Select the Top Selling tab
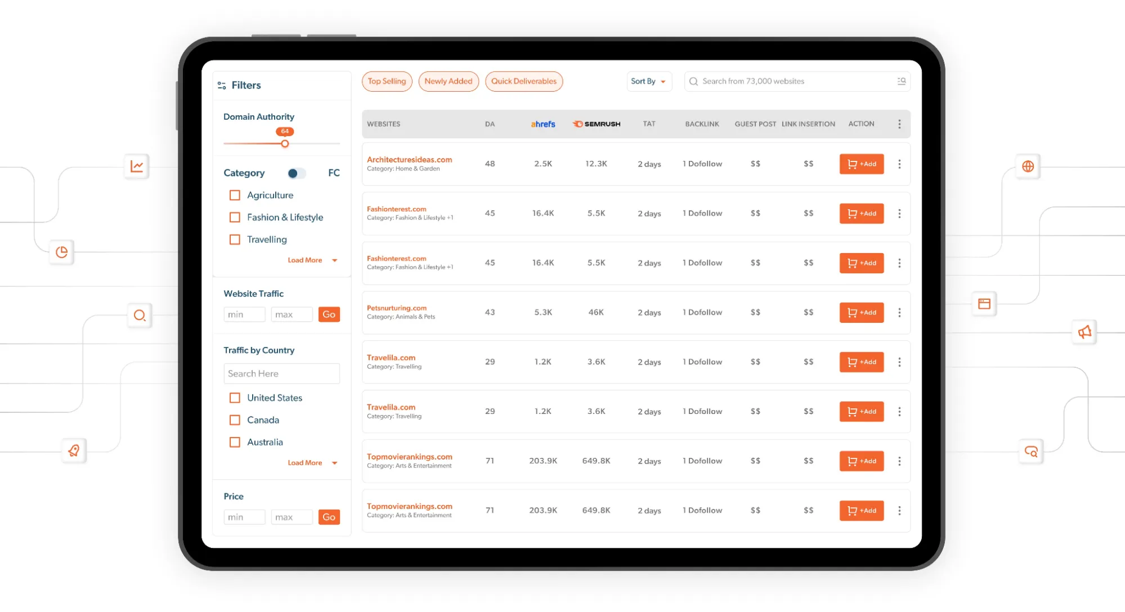The height and width of the screenshot is (612, 1125). point(387,82)
